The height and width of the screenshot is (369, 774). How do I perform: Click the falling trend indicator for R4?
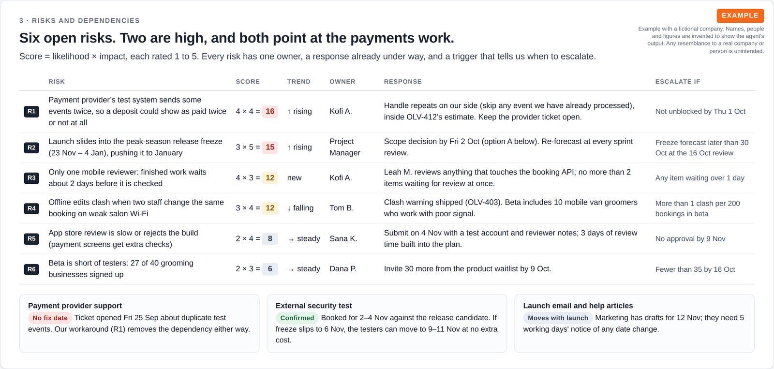(300, 208)
